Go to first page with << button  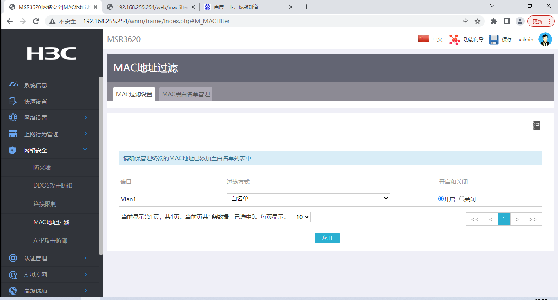475,219
